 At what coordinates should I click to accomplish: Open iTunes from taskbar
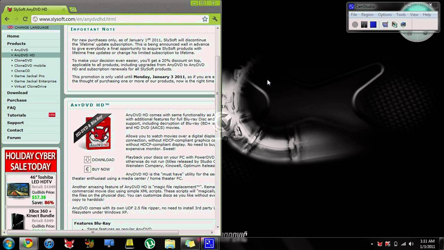(49, 244)
